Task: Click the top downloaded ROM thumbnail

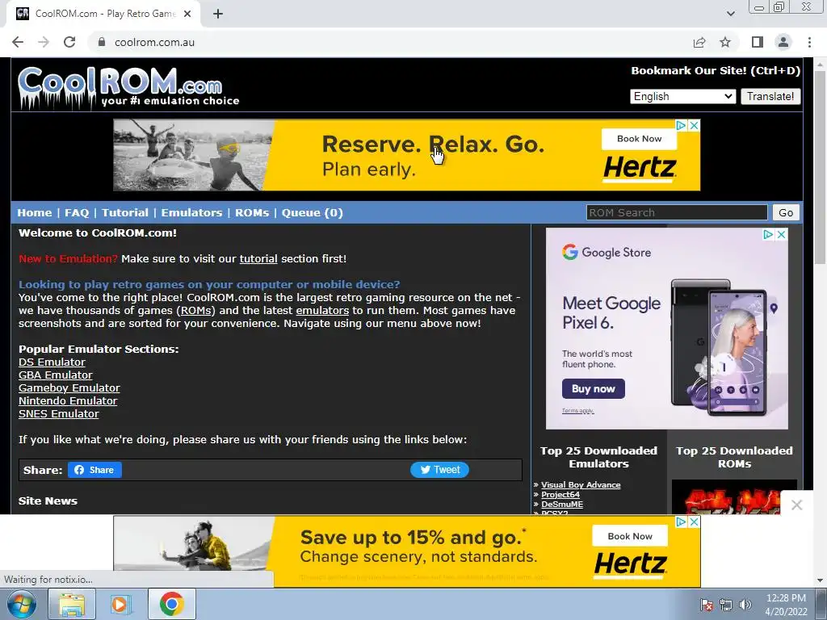Action: pyautogui.click(x=734, y=496)
